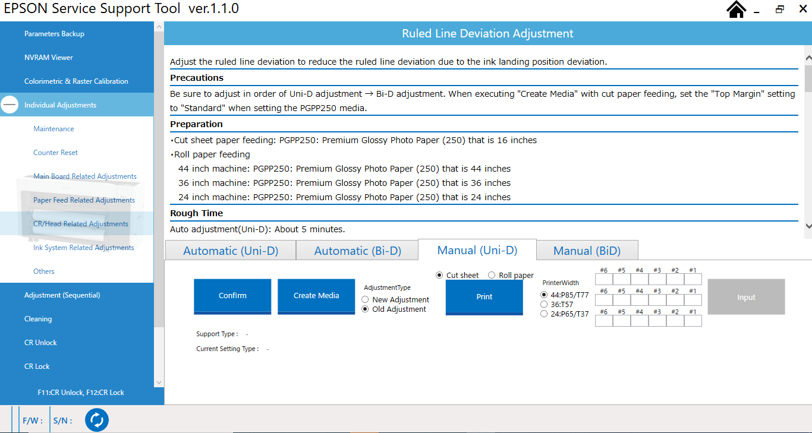Open Colorimetric & Raster Calibration

tap(77, 81)
